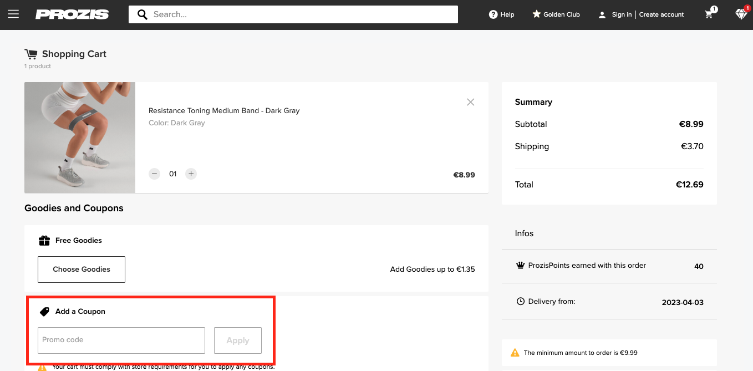
Task: Decrease product quantity with minus button
Action: click(x=155, y=174)
